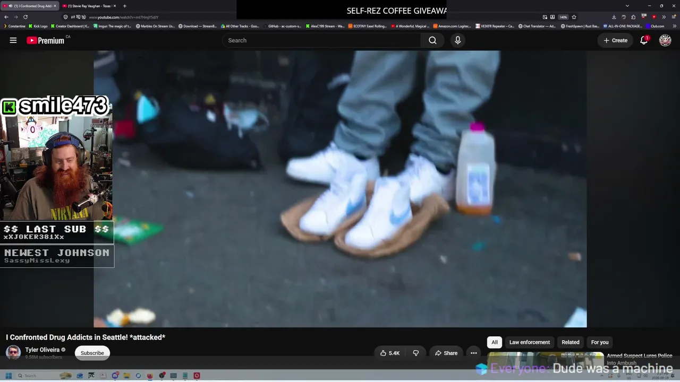680x382 pixels.
Task: Open the Kick Logo bookmark
Action: coord(38,26)
